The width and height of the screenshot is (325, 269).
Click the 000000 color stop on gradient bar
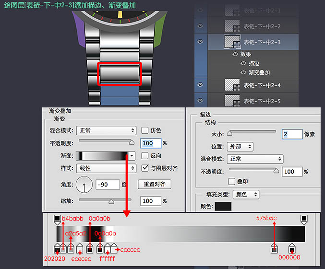(292, 248)
